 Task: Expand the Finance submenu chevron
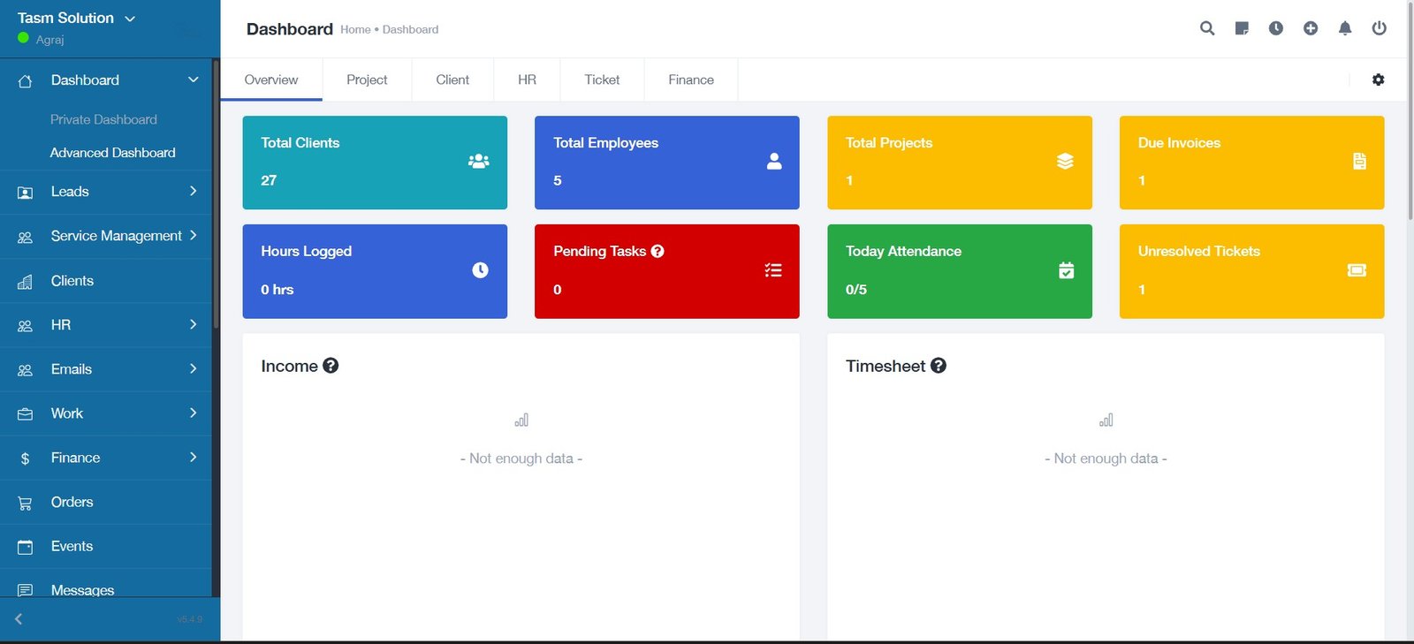click(193, 457)
